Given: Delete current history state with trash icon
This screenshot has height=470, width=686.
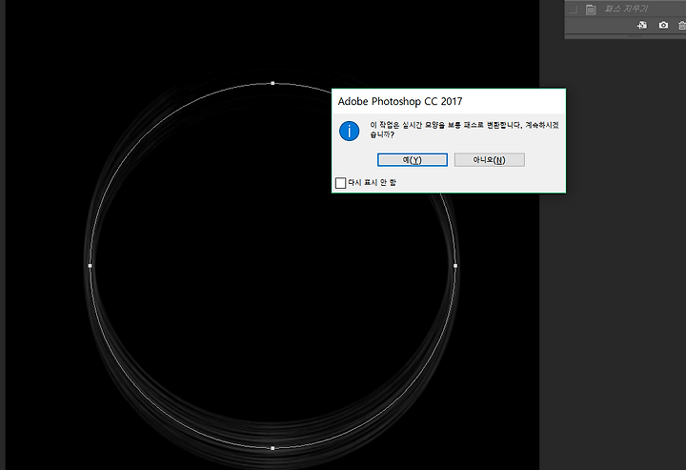Looking at the screenshot, I should point(682,26).
